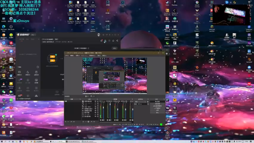The width and height of the screenshot is (254, 143).
Task: Mute the second mixer channel speaker icon
Action: click(110, 120)
